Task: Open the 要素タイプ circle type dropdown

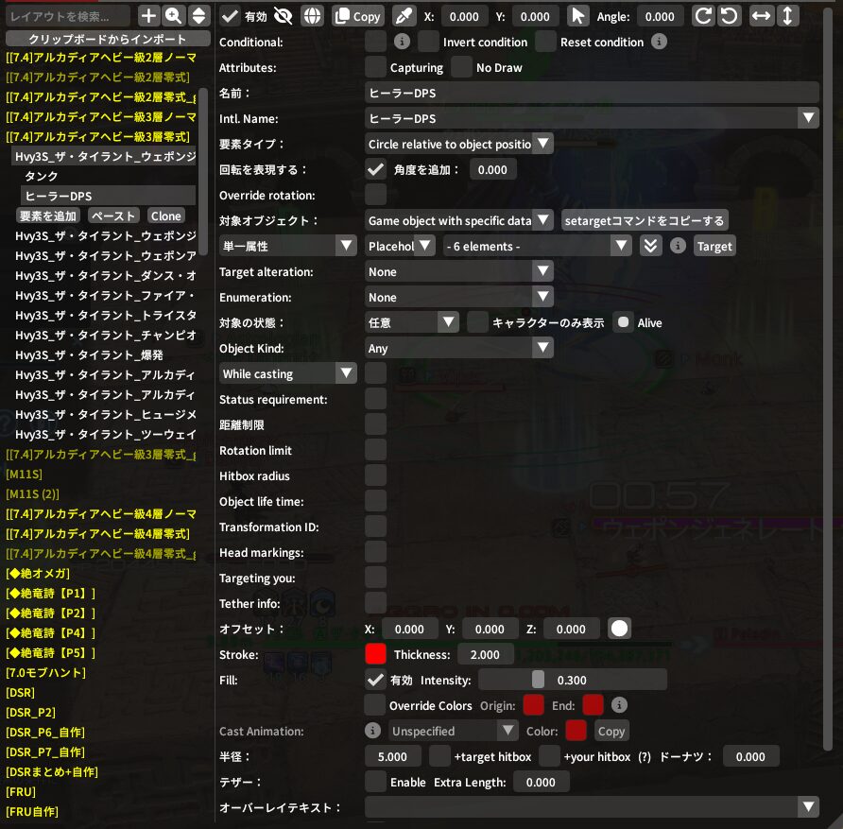Action: [x=459, y=144]
